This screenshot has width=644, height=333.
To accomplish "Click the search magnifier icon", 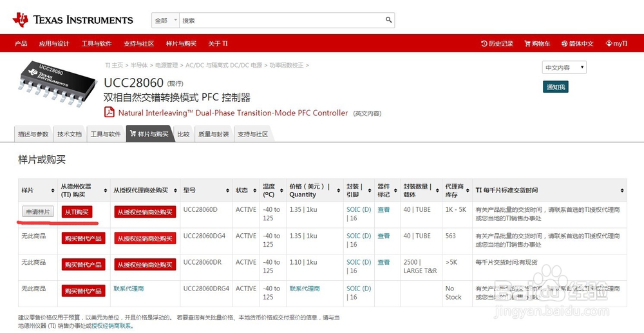I will coord(388,20).
